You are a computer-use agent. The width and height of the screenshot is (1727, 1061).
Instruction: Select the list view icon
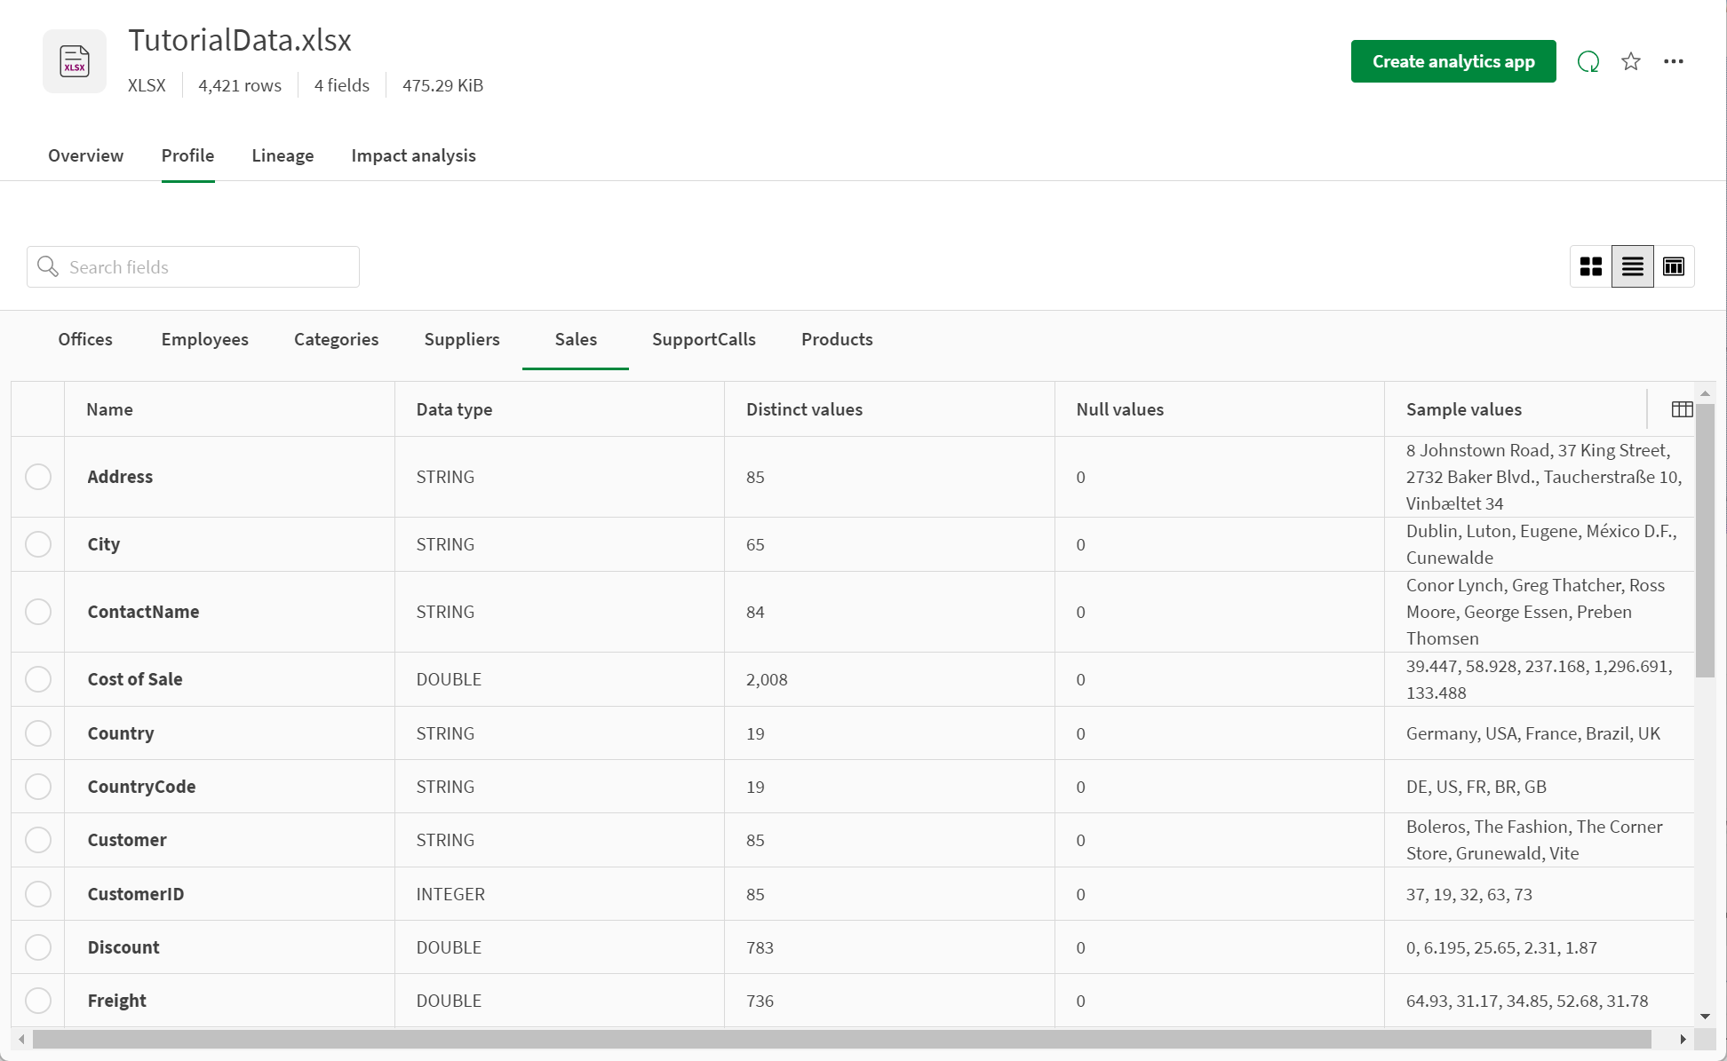(1631, 266)
